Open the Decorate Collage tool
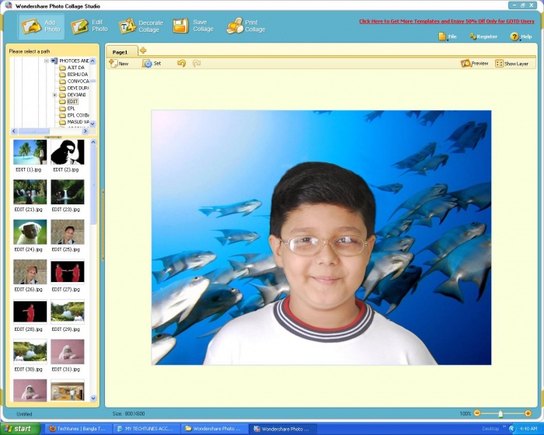544x435 pixels. [141, 26]
